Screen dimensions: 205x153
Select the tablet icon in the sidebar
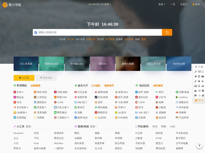tap(203, 72)
